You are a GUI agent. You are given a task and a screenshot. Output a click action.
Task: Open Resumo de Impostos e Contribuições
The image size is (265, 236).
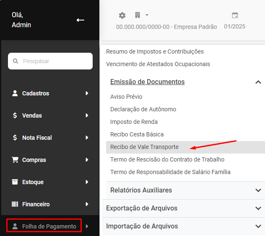tap(155, 51)
